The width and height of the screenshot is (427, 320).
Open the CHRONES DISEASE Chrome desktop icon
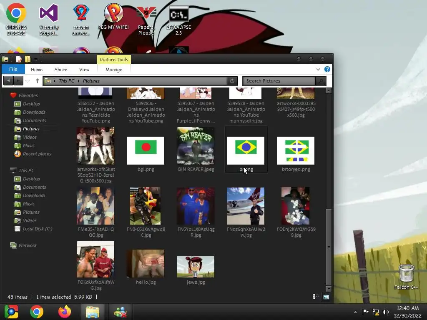pyautogui.click(x=16, y=19)
